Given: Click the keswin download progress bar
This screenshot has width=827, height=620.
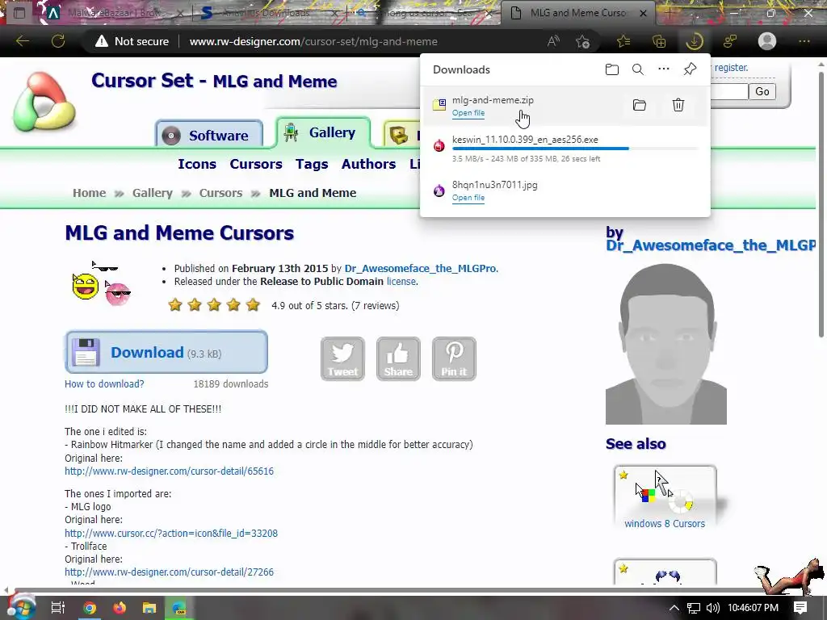Looking at the screenshot, I should 575,149.
